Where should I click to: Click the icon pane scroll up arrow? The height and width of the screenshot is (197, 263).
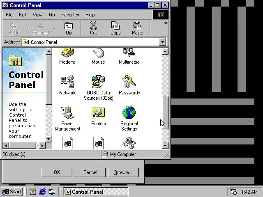pyautogui.click(x=165, y=51)
